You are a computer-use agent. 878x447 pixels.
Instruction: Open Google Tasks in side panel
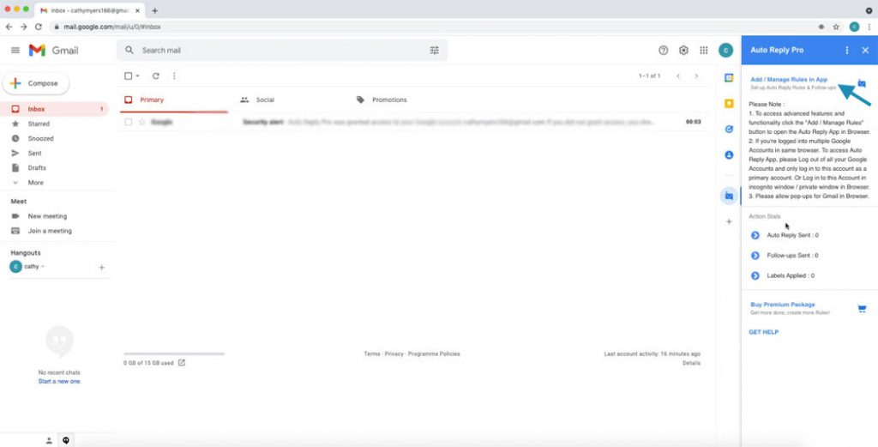click(729, 130)
